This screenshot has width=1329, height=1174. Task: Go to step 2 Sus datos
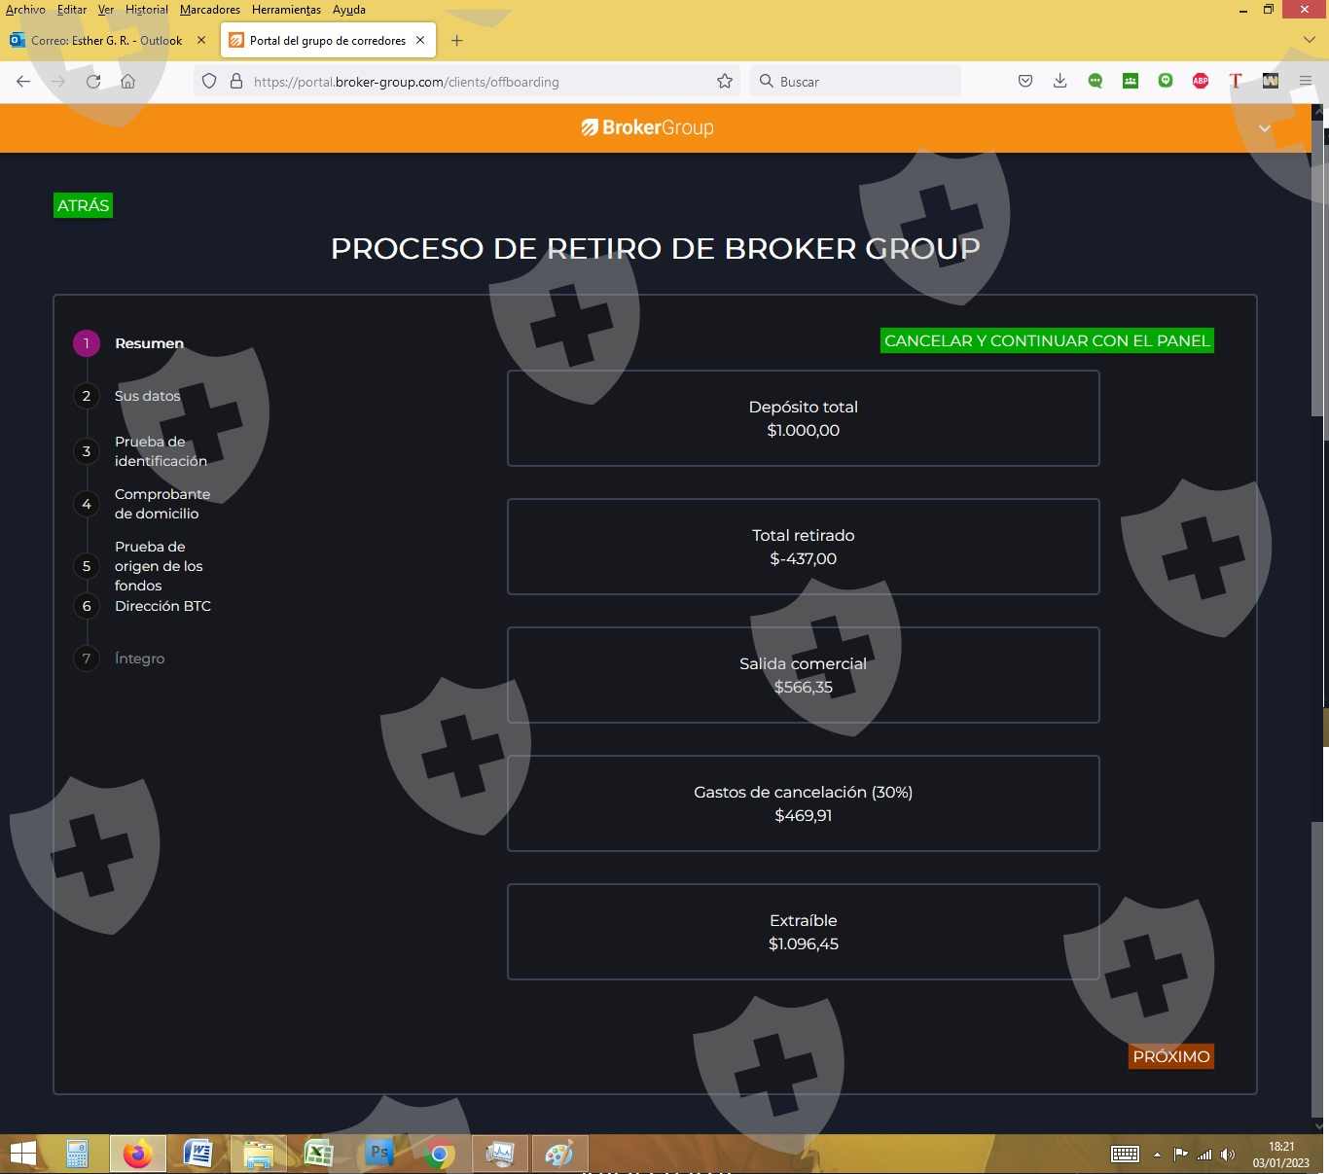[x=127, y=396]
